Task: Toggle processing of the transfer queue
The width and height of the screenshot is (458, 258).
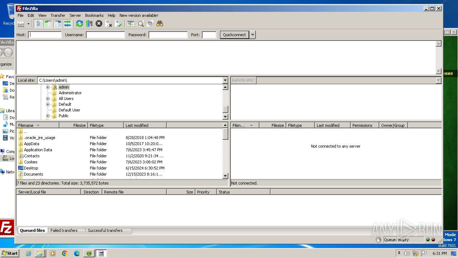Action: [x=89, y=24]
